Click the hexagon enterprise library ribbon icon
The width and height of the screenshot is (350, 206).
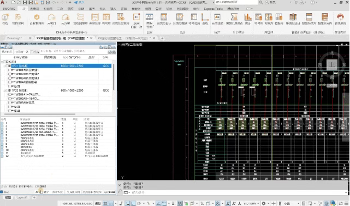tap(37, 17)
